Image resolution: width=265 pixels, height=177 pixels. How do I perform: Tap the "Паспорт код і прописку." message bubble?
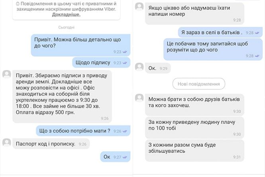pyautogui.click(x=51, y=144)
